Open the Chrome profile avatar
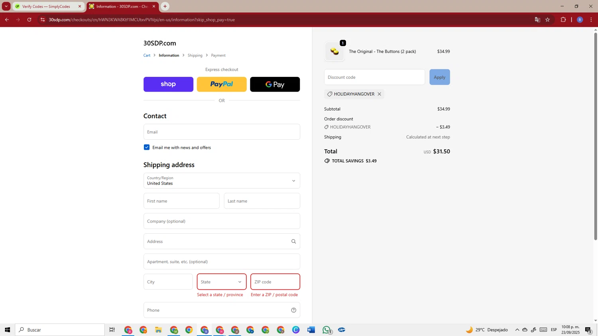The height and width of the screenshot is (336, 598). pos(580,20)
